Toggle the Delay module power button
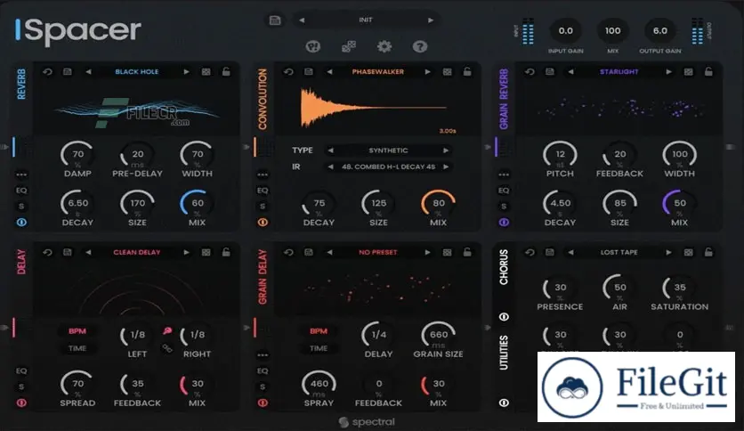The width and height of the screenshot is (744, 431). [21, 403]
